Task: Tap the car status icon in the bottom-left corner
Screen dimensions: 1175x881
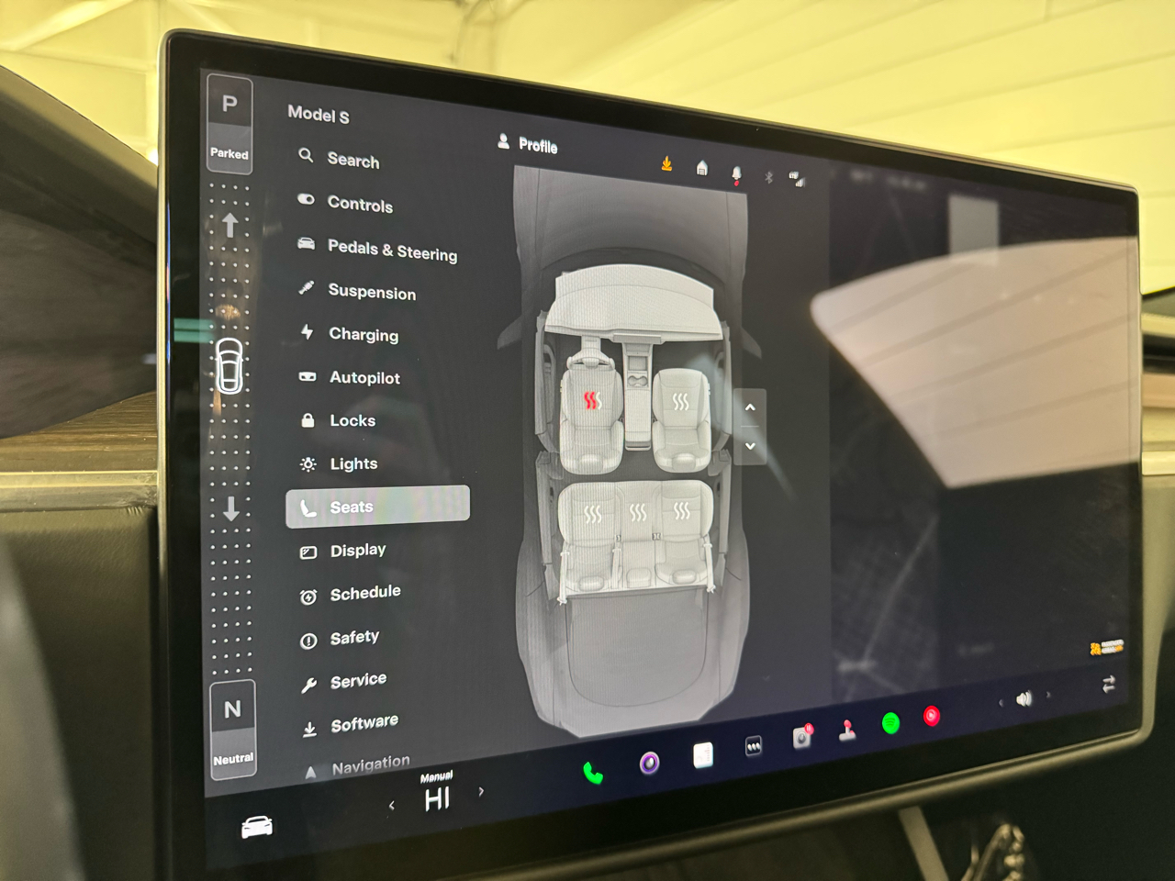Action: coord(259,826)
